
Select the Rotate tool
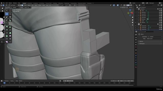[10, 14]
